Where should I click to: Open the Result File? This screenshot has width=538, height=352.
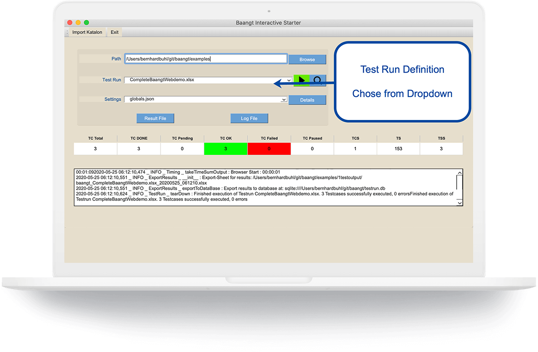pos(155,118)
